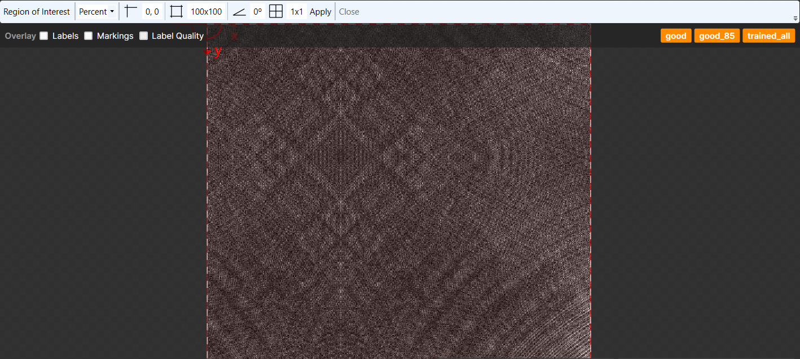The width and height of the screenshot is (800, 359).
Task: Click the ROI size field showing 100x100
Action: click(206, 11)
